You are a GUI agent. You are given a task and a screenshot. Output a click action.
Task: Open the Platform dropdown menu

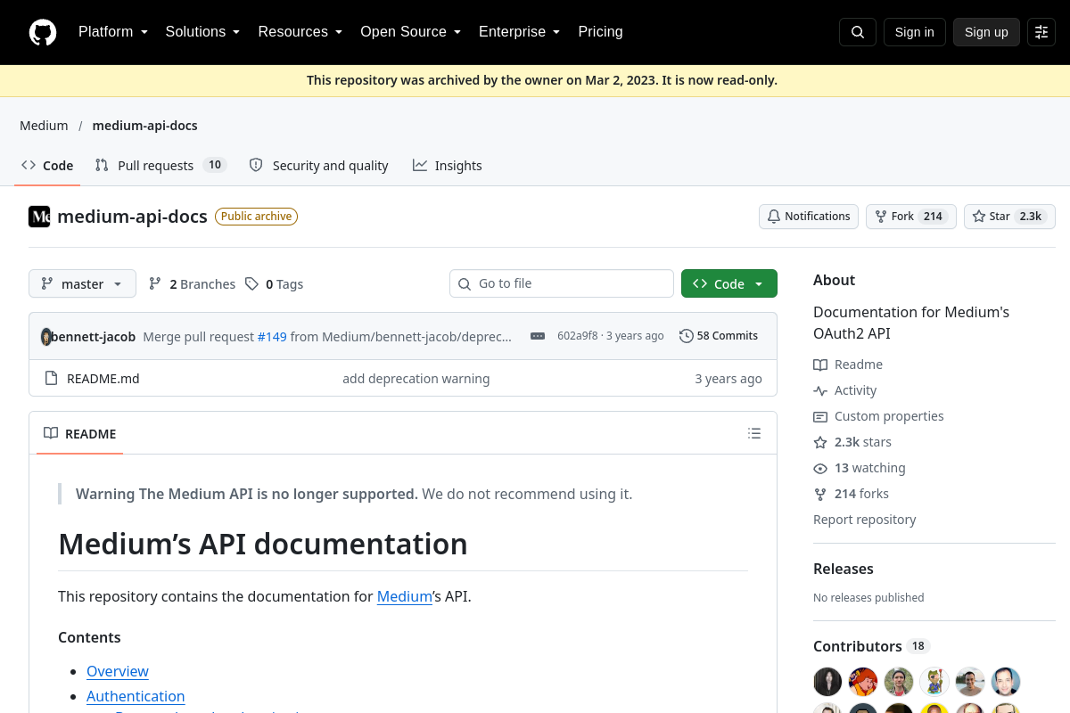[x=113, y=32]
